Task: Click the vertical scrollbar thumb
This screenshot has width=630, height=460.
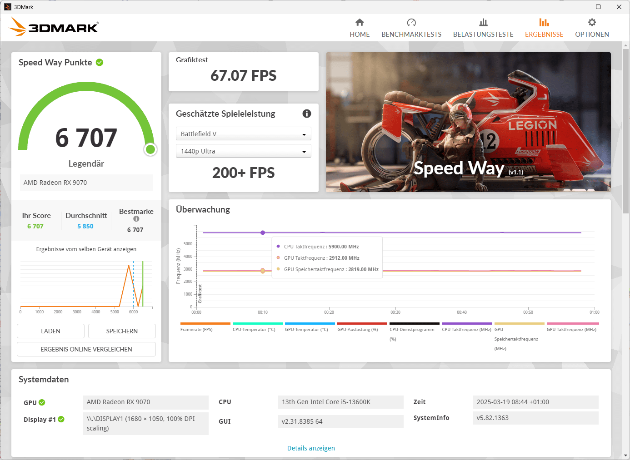Action: pyautogui.click(x=626, y=131)
